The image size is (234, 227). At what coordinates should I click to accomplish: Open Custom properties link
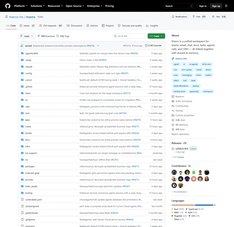(183, 115)
